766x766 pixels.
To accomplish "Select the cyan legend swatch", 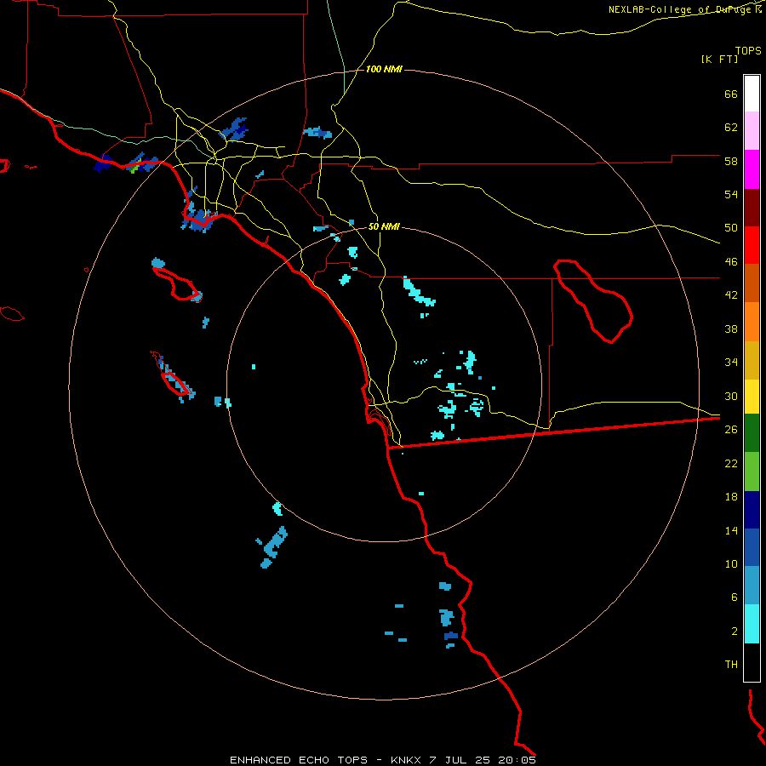I will tap(752, 624).
